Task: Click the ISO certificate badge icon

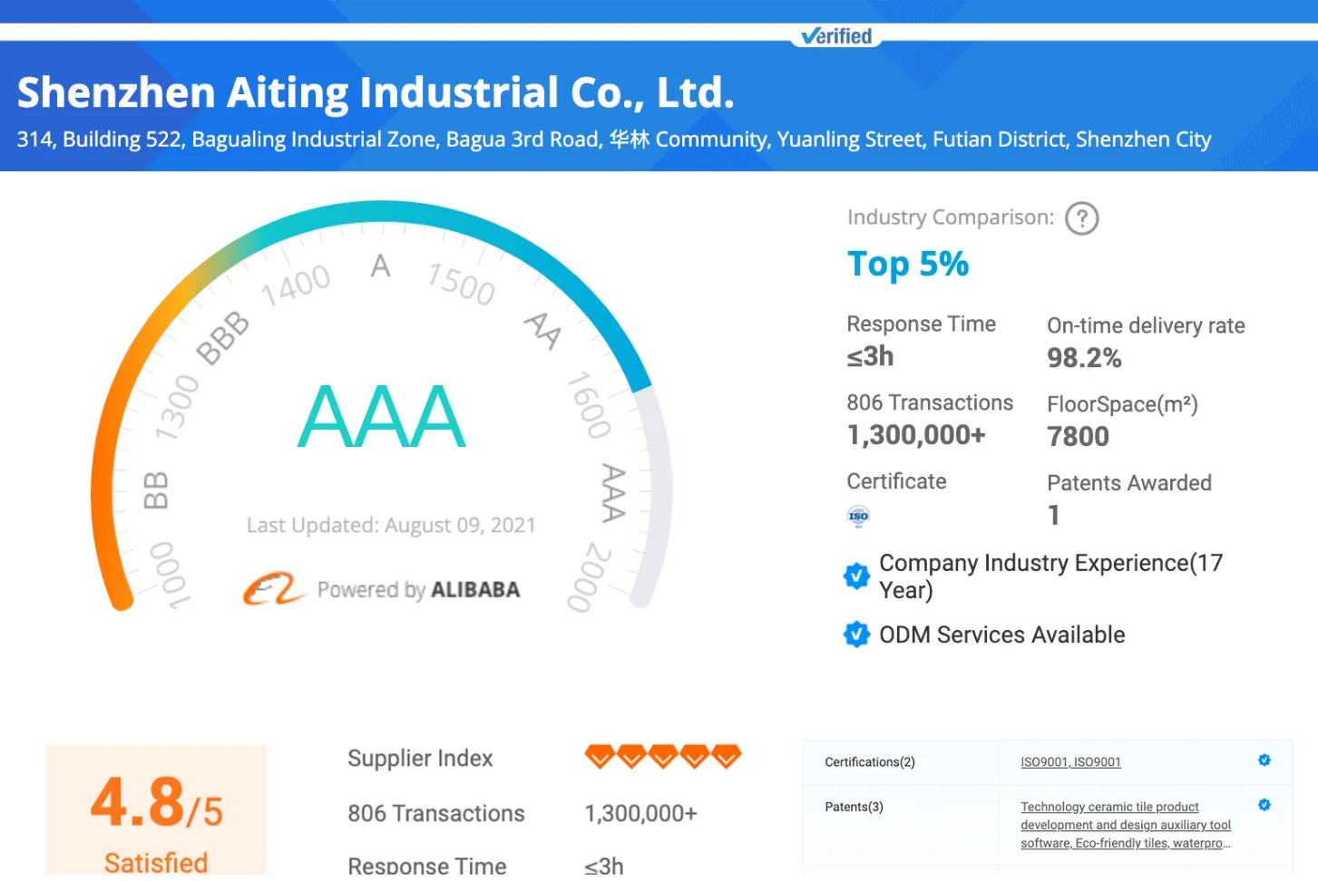Action: click(858, 517)
